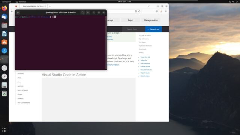
Task: Click the Follow @code link
Action: [x=145, y=67]
